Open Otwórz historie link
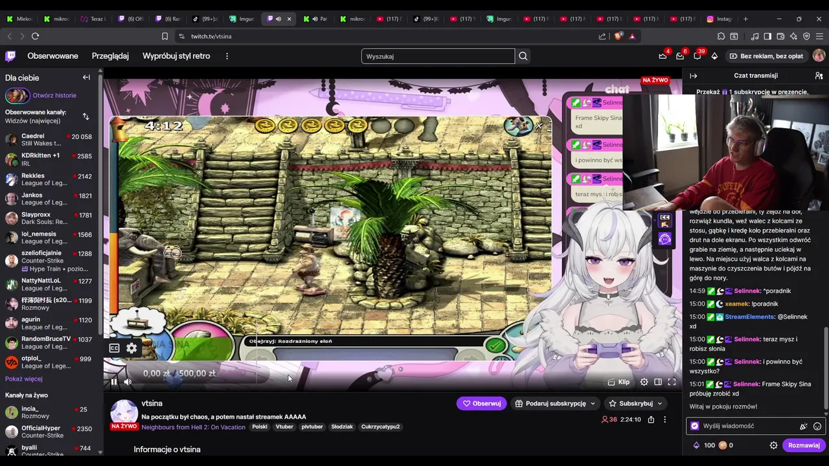The height and width of the screenshot is (466, 829). (54, 95)
